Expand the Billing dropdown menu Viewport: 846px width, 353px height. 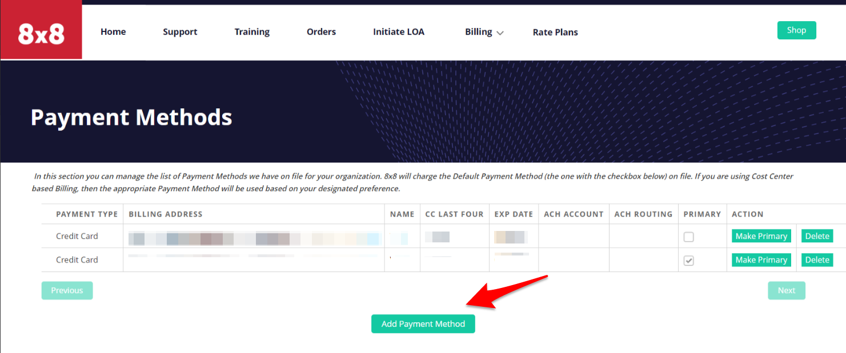pyautogui.click(x=484, y=32)
